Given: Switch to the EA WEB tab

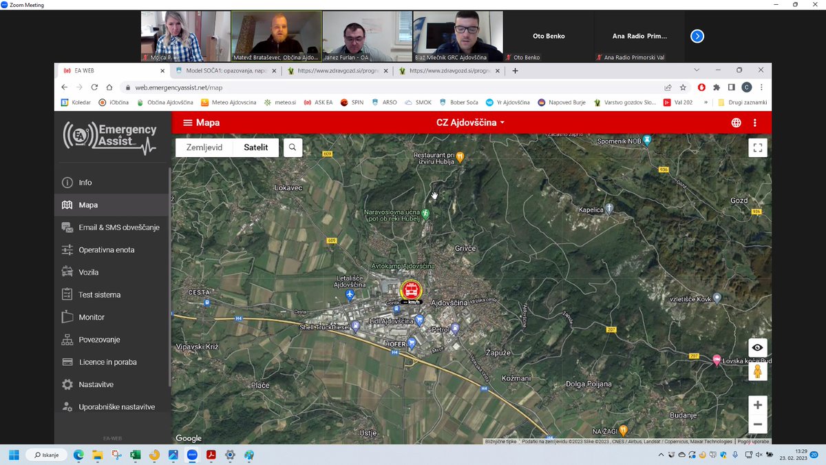Looking at the screenshot, I should 113,70.
